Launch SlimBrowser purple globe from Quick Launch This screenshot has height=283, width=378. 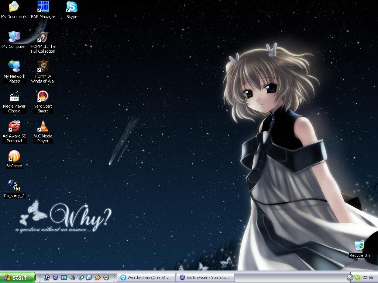55,277
